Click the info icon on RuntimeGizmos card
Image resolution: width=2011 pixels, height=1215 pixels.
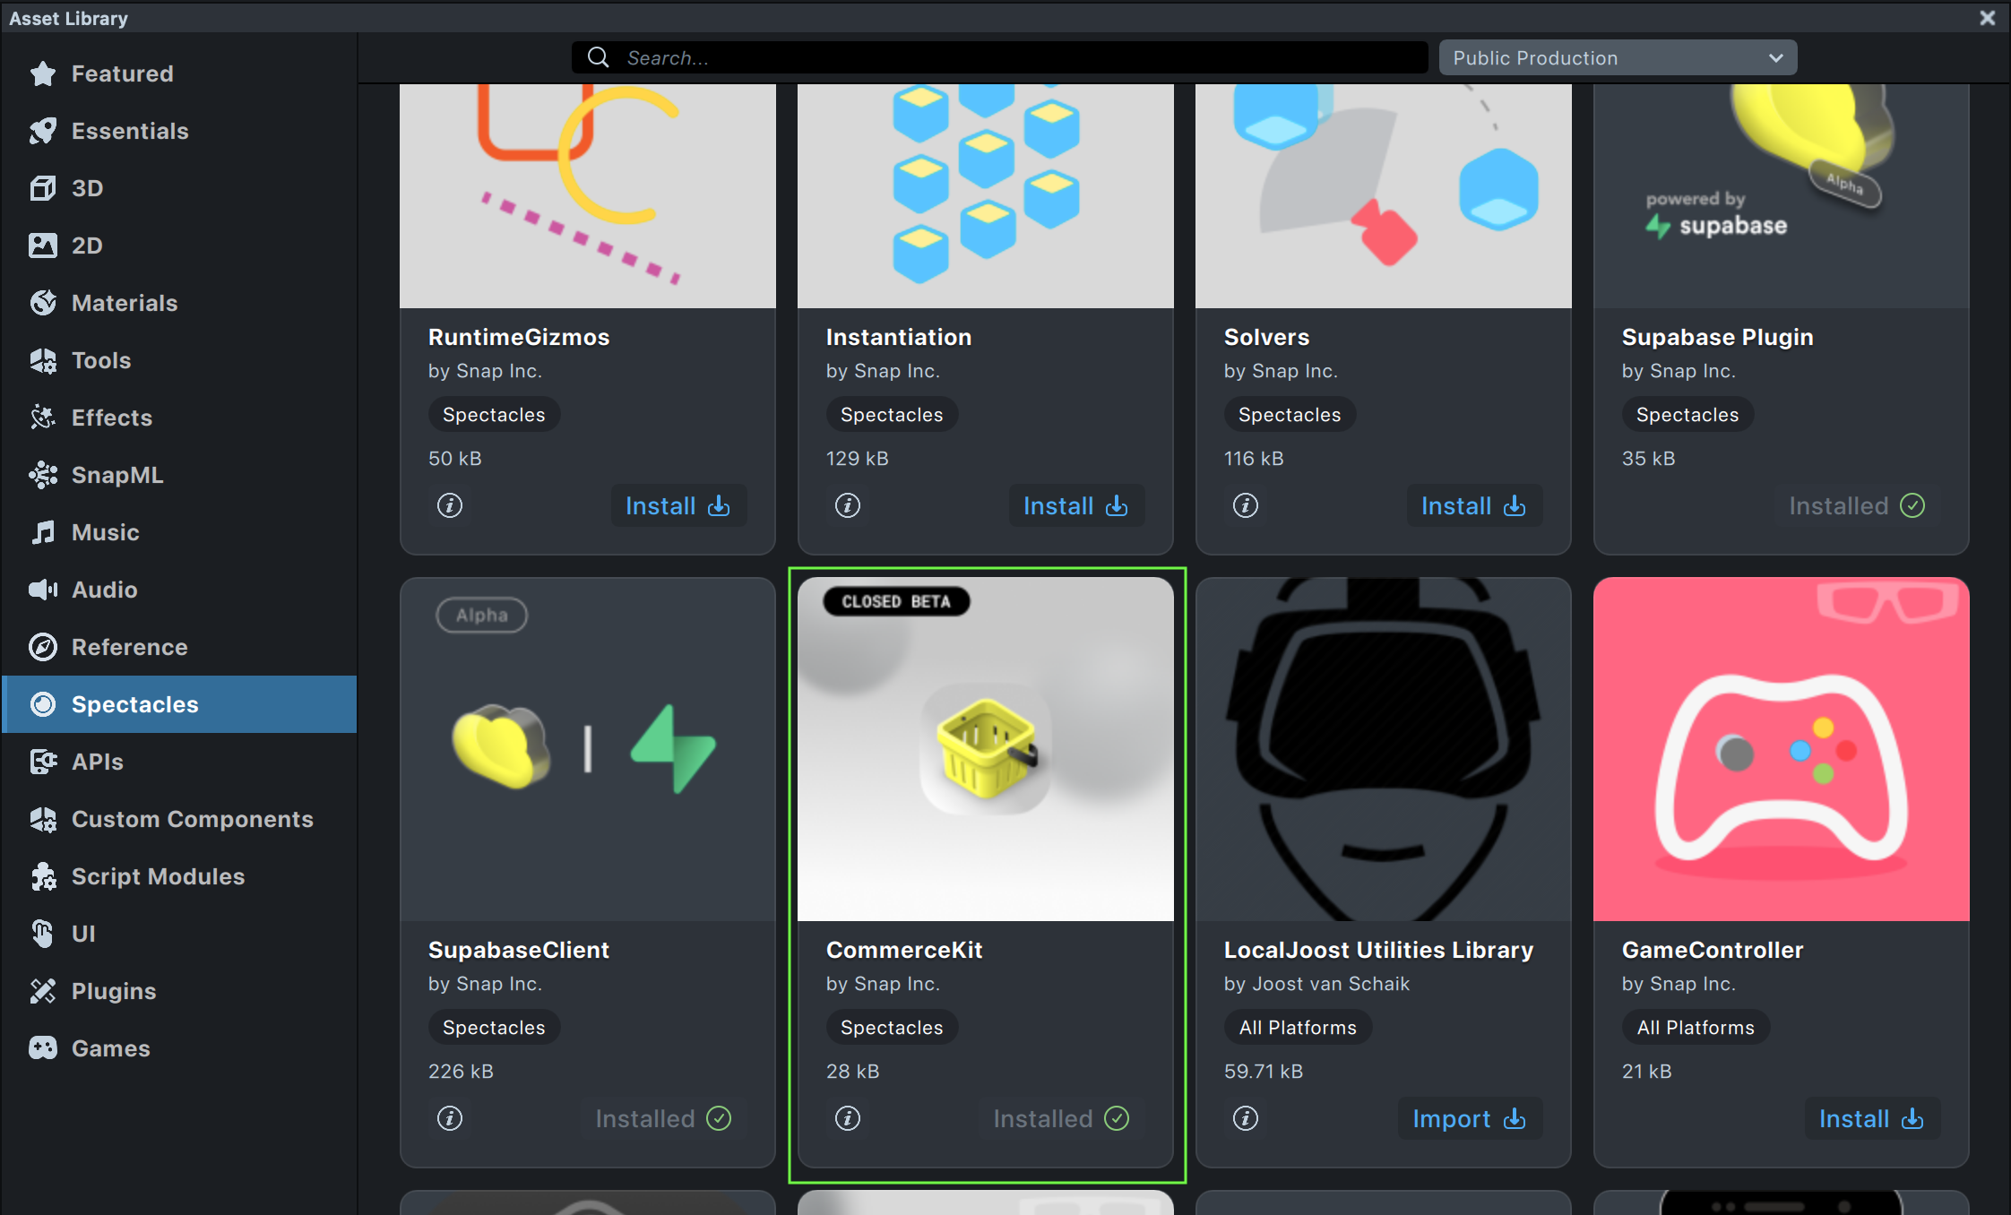[450, 505]
